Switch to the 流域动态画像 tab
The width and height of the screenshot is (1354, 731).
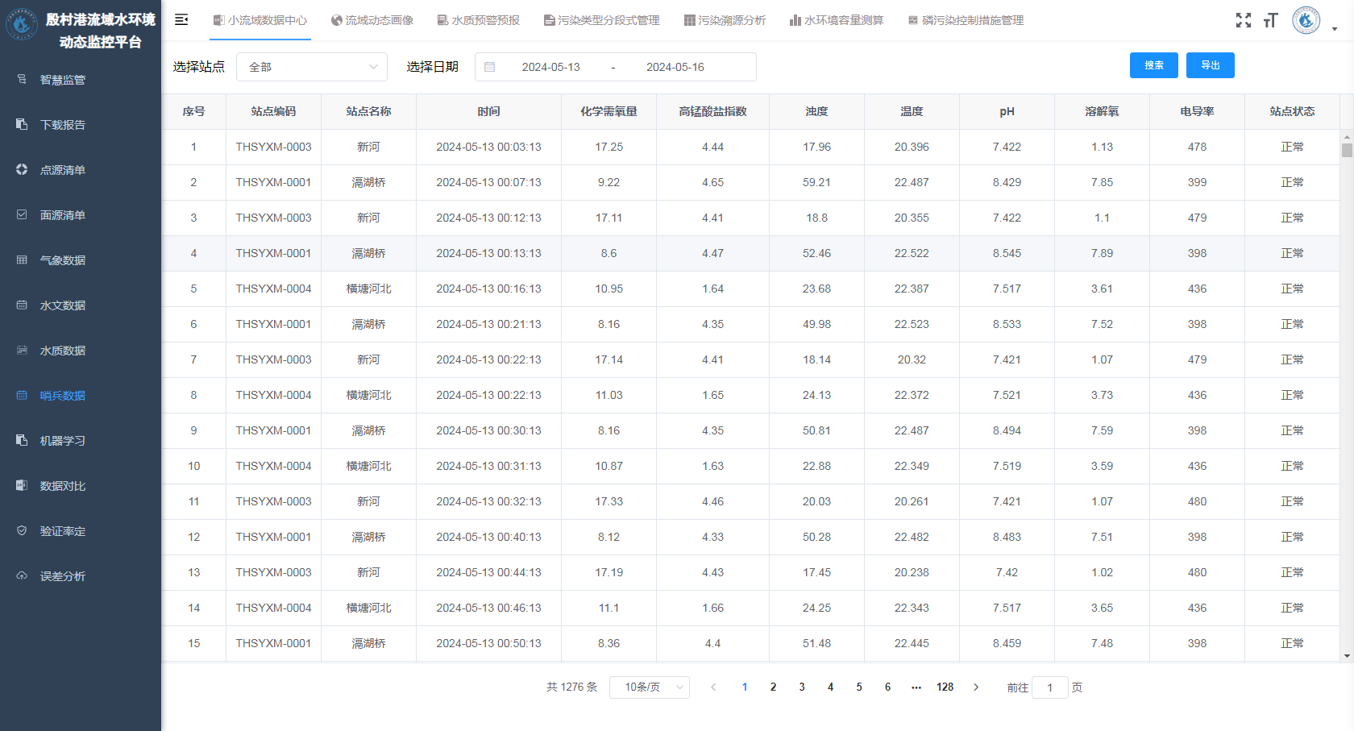click(372, 20)
